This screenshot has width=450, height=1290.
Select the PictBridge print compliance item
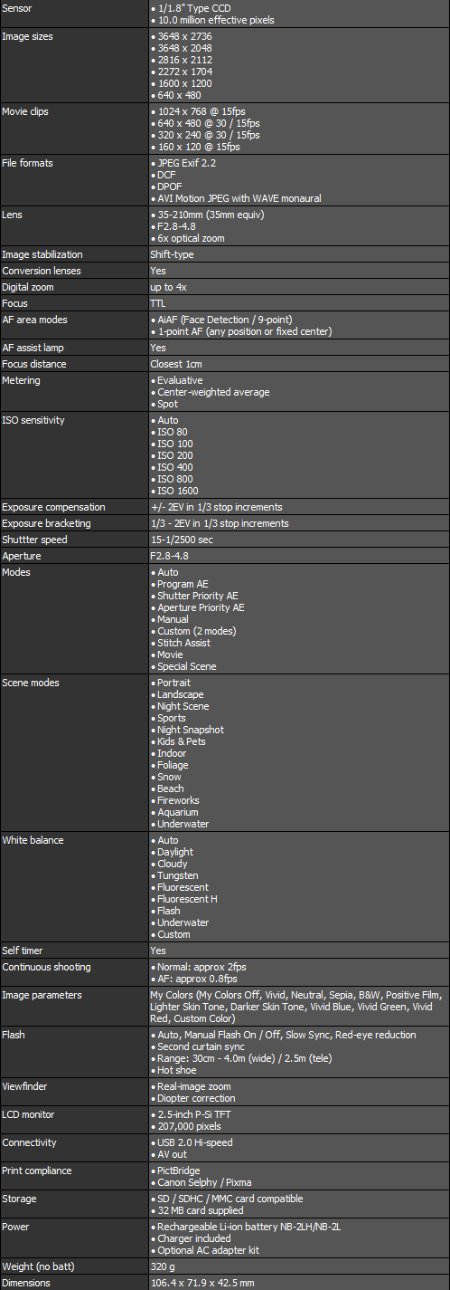point(176,1171)
